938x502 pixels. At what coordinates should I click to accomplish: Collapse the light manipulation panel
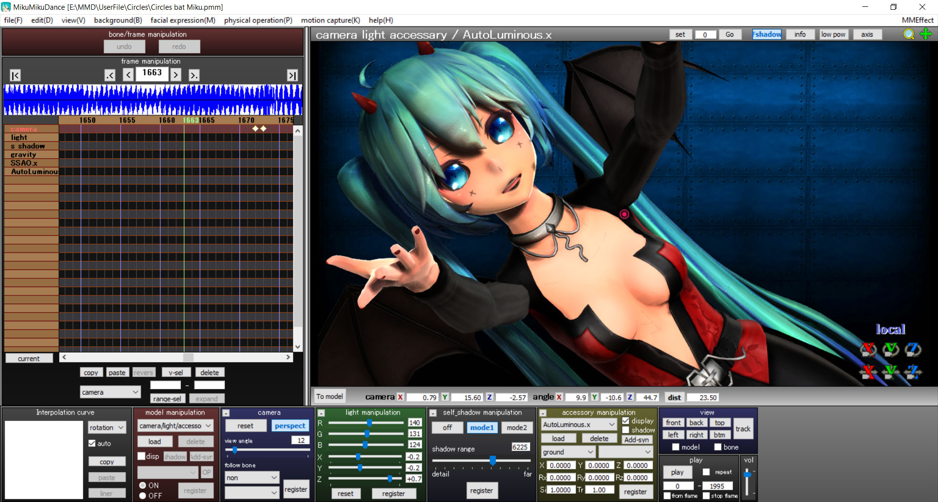click(321, 413)
